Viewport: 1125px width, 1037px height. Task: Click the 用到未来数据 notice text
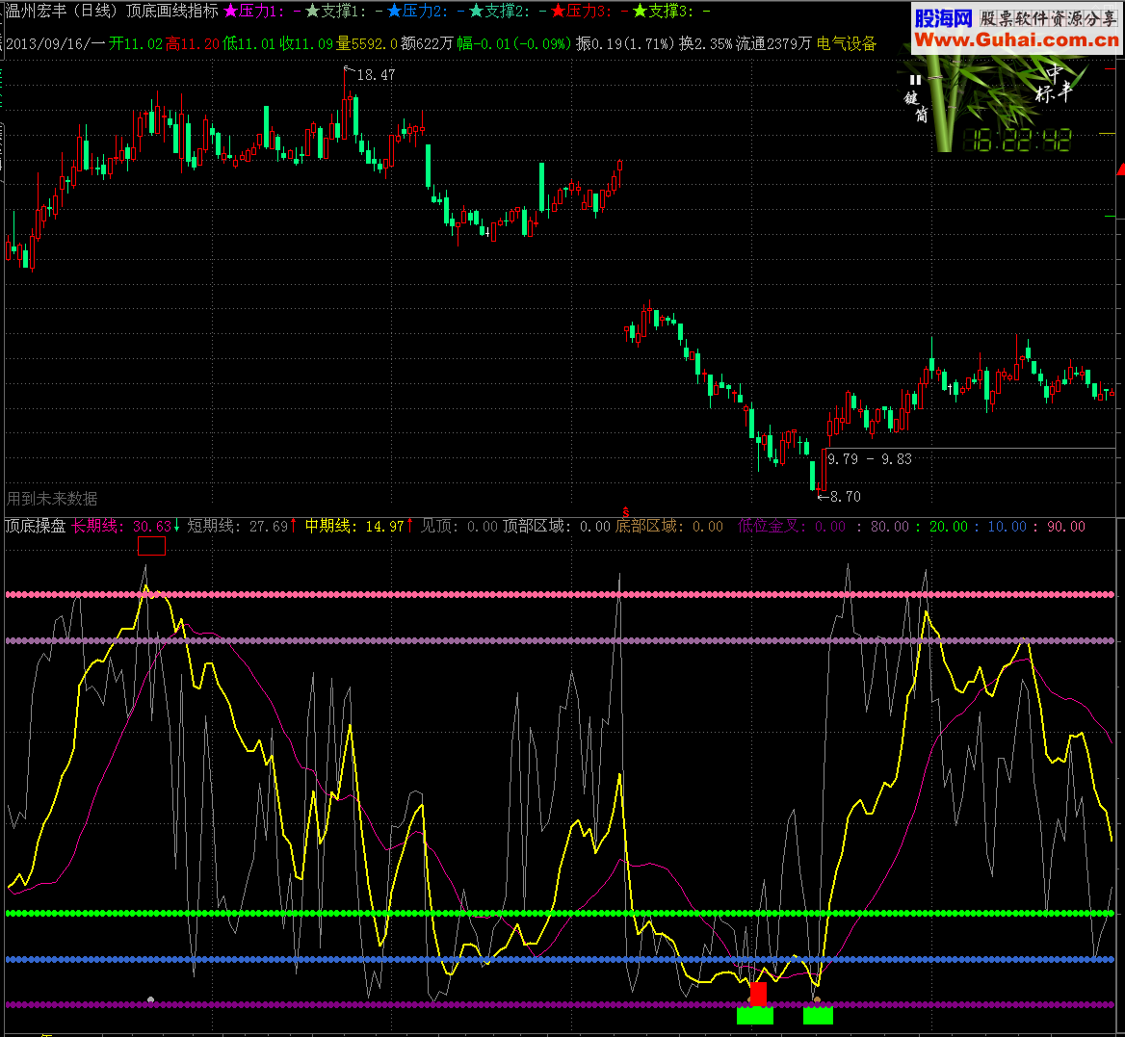52,499
